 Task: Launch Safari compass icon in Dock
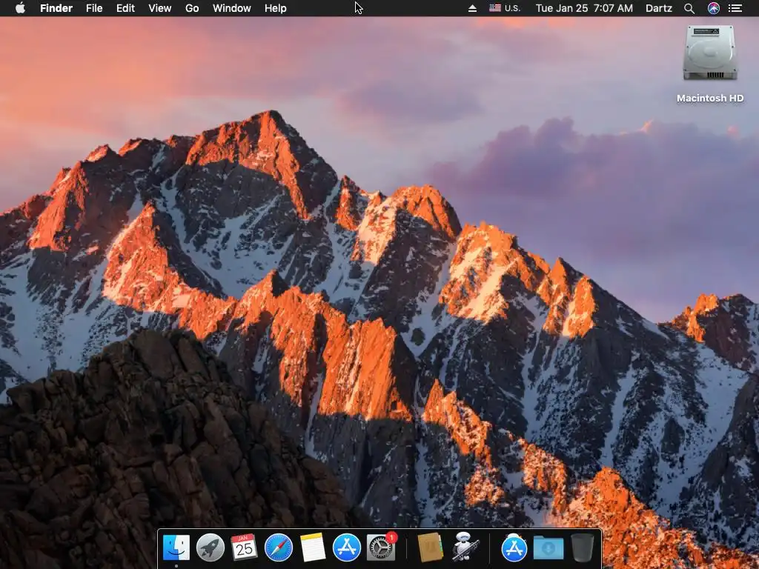279,548
